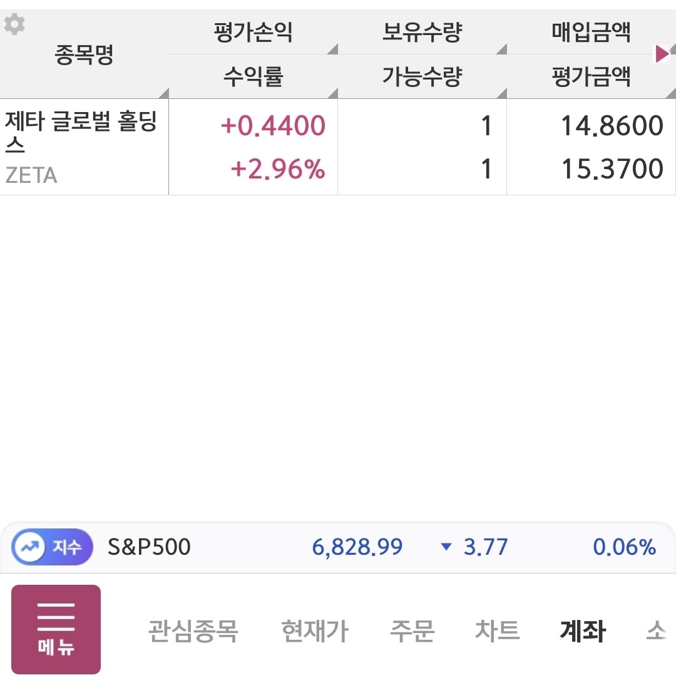This screenshot has width=676, height=685.
Task: Sort by 보유수량 column header
Action: point(422,33)
